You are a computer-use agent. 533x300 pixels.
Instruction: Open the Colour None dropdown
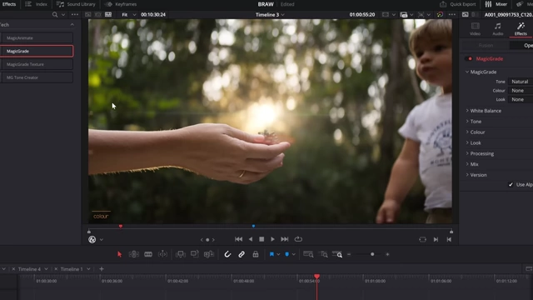pyautogui.click(x=520, y=91)
